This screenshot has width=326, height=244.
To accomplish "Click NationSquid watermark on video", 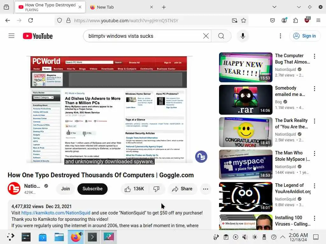I will (201, 157).
